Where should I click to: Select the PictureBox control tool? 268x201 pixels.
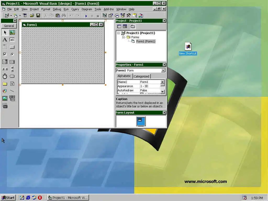coord(12,32)
